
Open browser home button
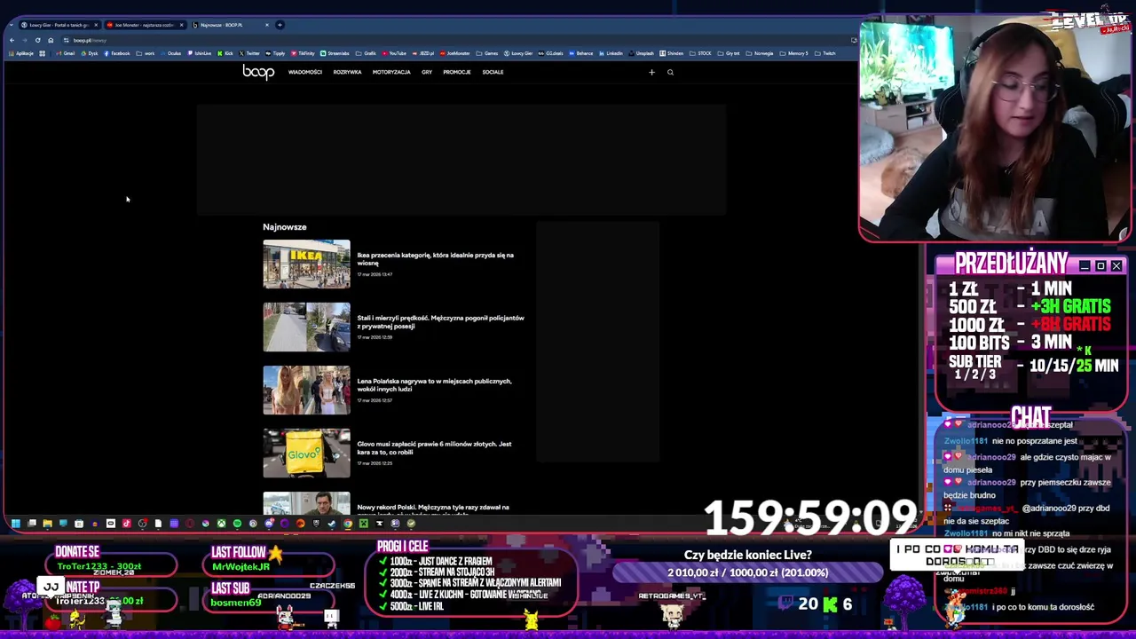coord(51,40)
